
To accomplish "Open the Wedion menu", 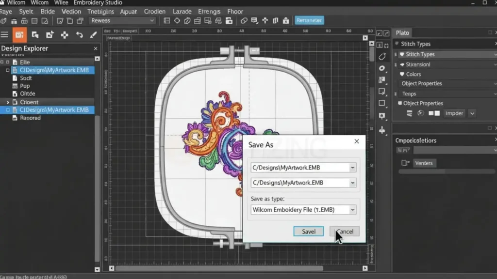I will tap(71, 12).
